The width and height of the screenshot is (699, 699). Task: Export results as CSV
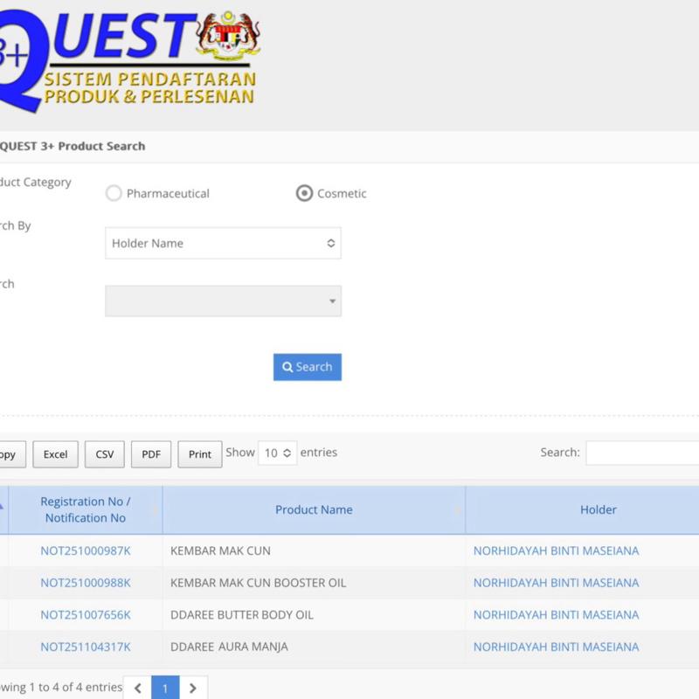point(105,454)
